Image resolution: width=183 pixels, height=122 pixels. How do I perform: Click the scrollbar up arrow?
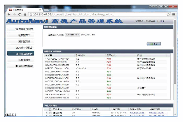tap(175, 19)
